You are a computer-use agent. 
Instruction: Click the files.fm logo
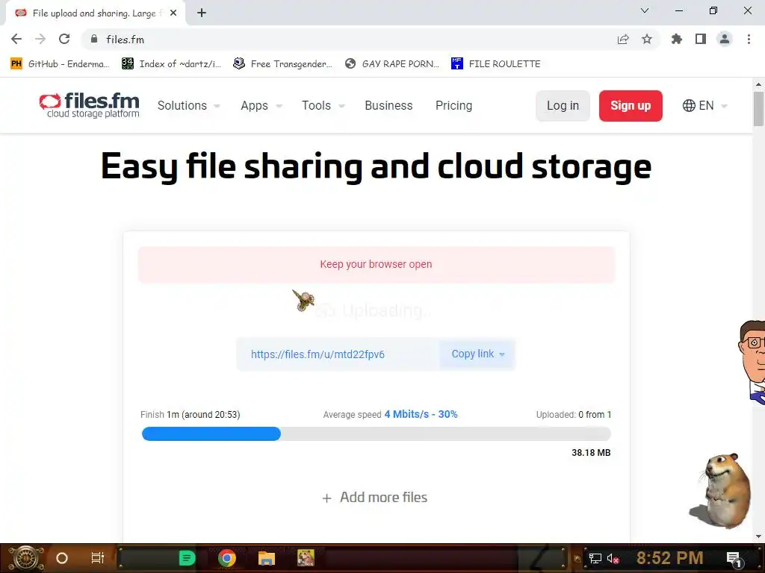pyautogui.click(x=90, y=105)
